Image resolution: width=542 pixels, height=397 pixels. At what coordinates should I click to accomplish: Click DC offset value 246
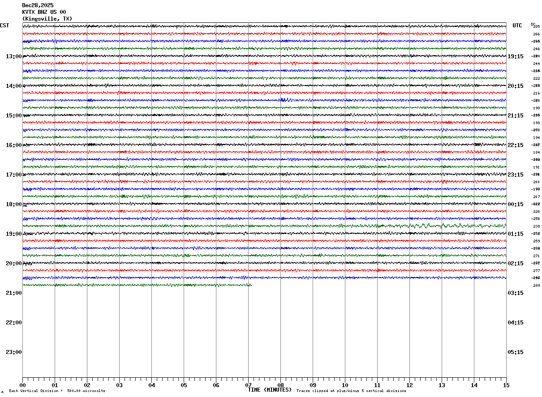coord(536,49)
